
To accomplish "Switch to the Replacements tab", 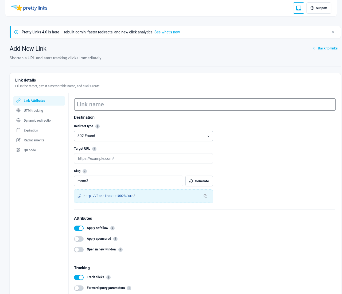I will click(39, 140).
